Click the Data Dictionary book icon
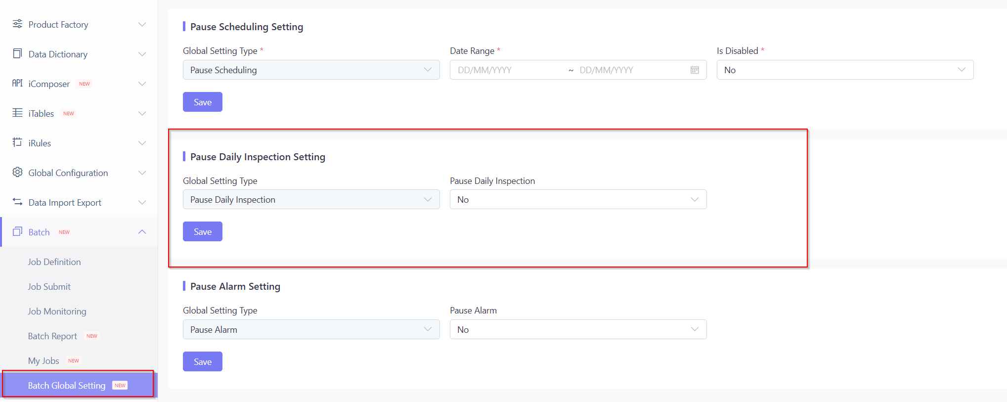Viewport: 1007px width, 402px height. tap(17, 53)
